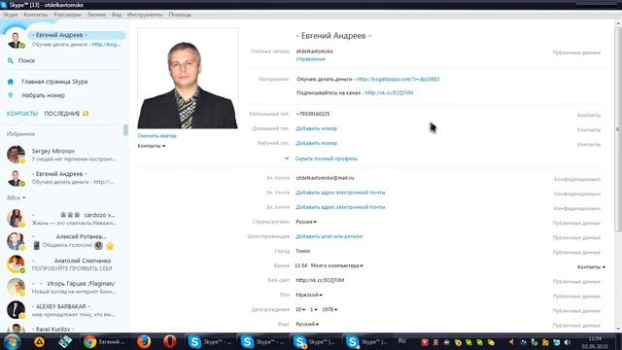
Task: Open 'Помощь' menu
Action: point(180,15)
